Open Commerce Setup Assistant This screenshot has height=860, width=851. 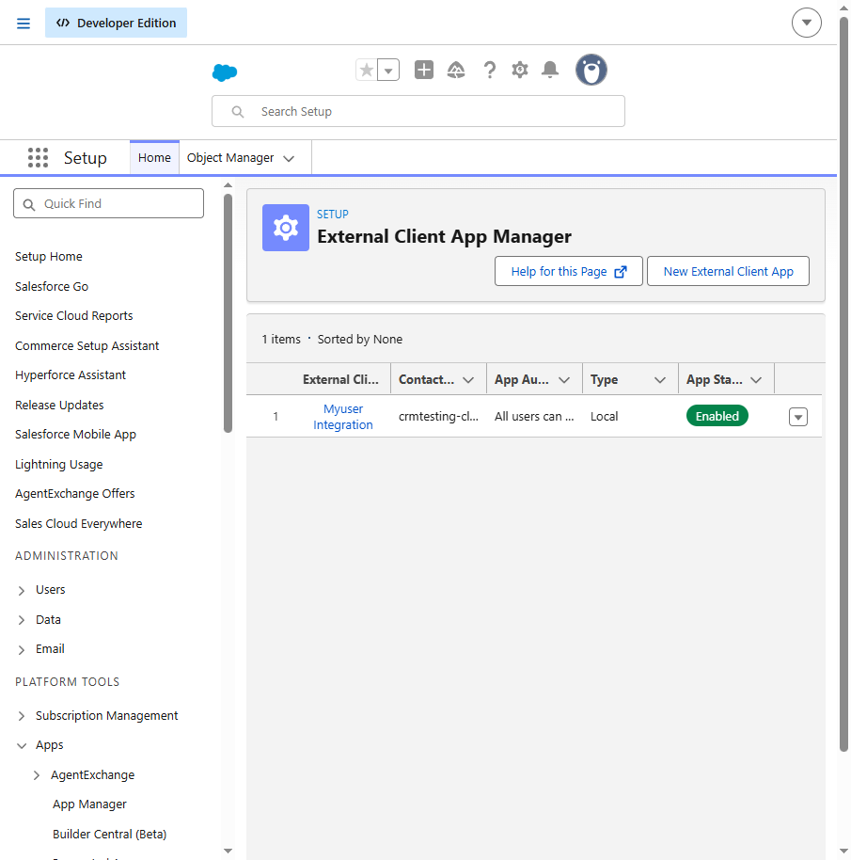click(x=87, y=346)
